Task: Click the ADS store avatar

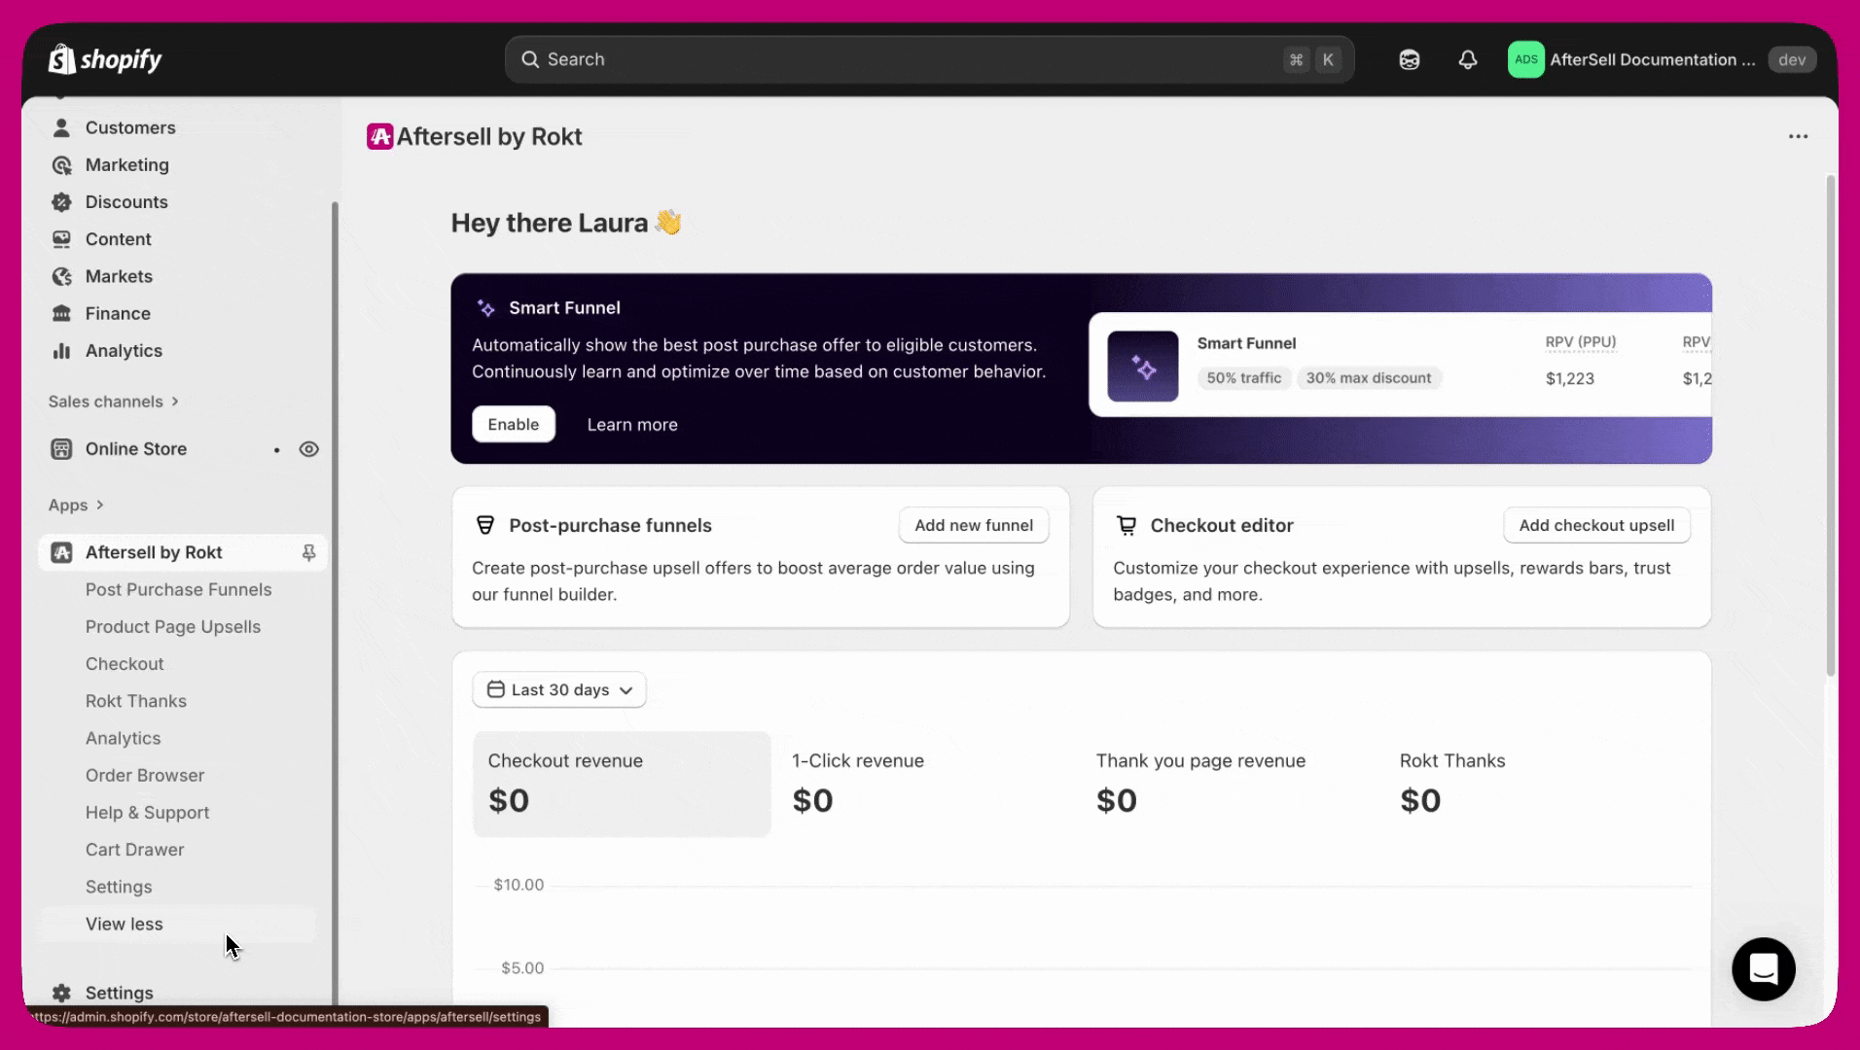Action: [x=1525, y=59]
